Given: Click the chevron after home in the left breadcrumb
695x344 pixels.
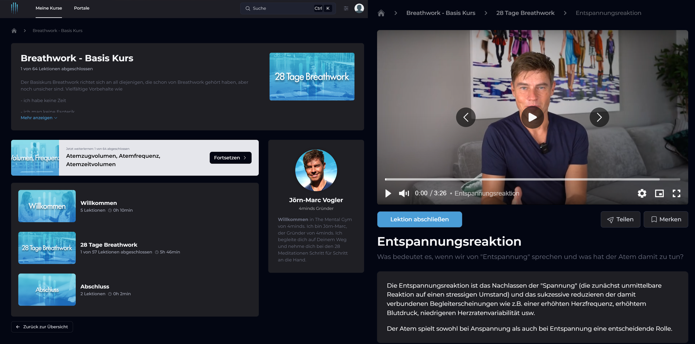Looking at the screenshot, I should point(25,31).
